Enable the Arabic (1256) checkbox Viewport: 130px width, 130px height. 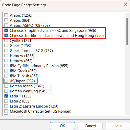click(x=6, y=15)
